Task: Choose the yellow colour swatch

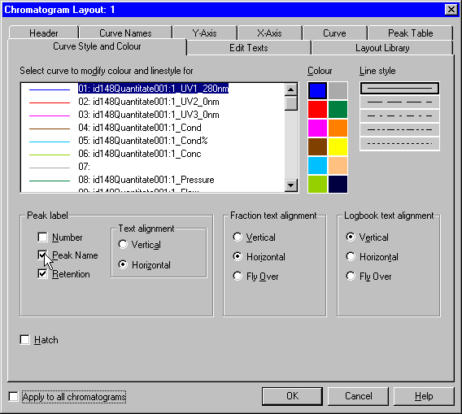Action: [338, 146]
